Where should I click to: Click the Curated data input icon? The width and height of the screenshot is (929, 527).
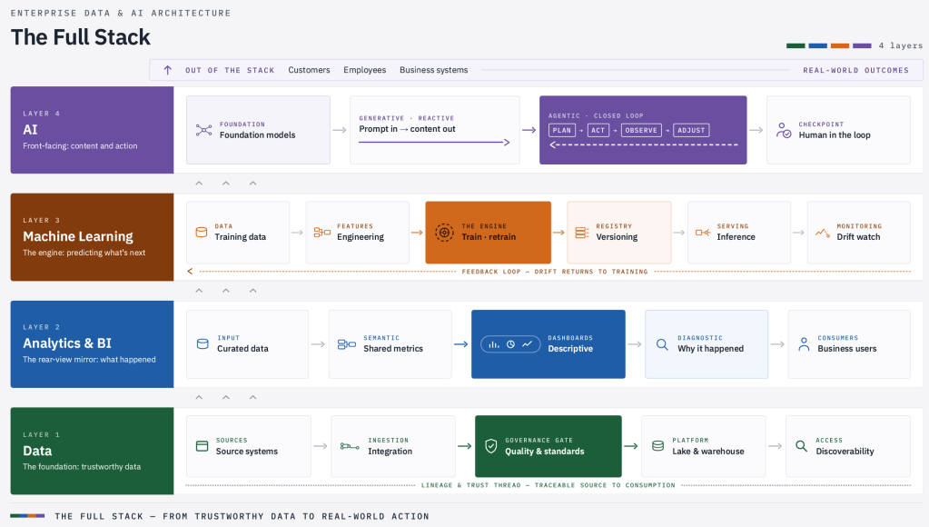pyautogui.click(x=203, y=343)
